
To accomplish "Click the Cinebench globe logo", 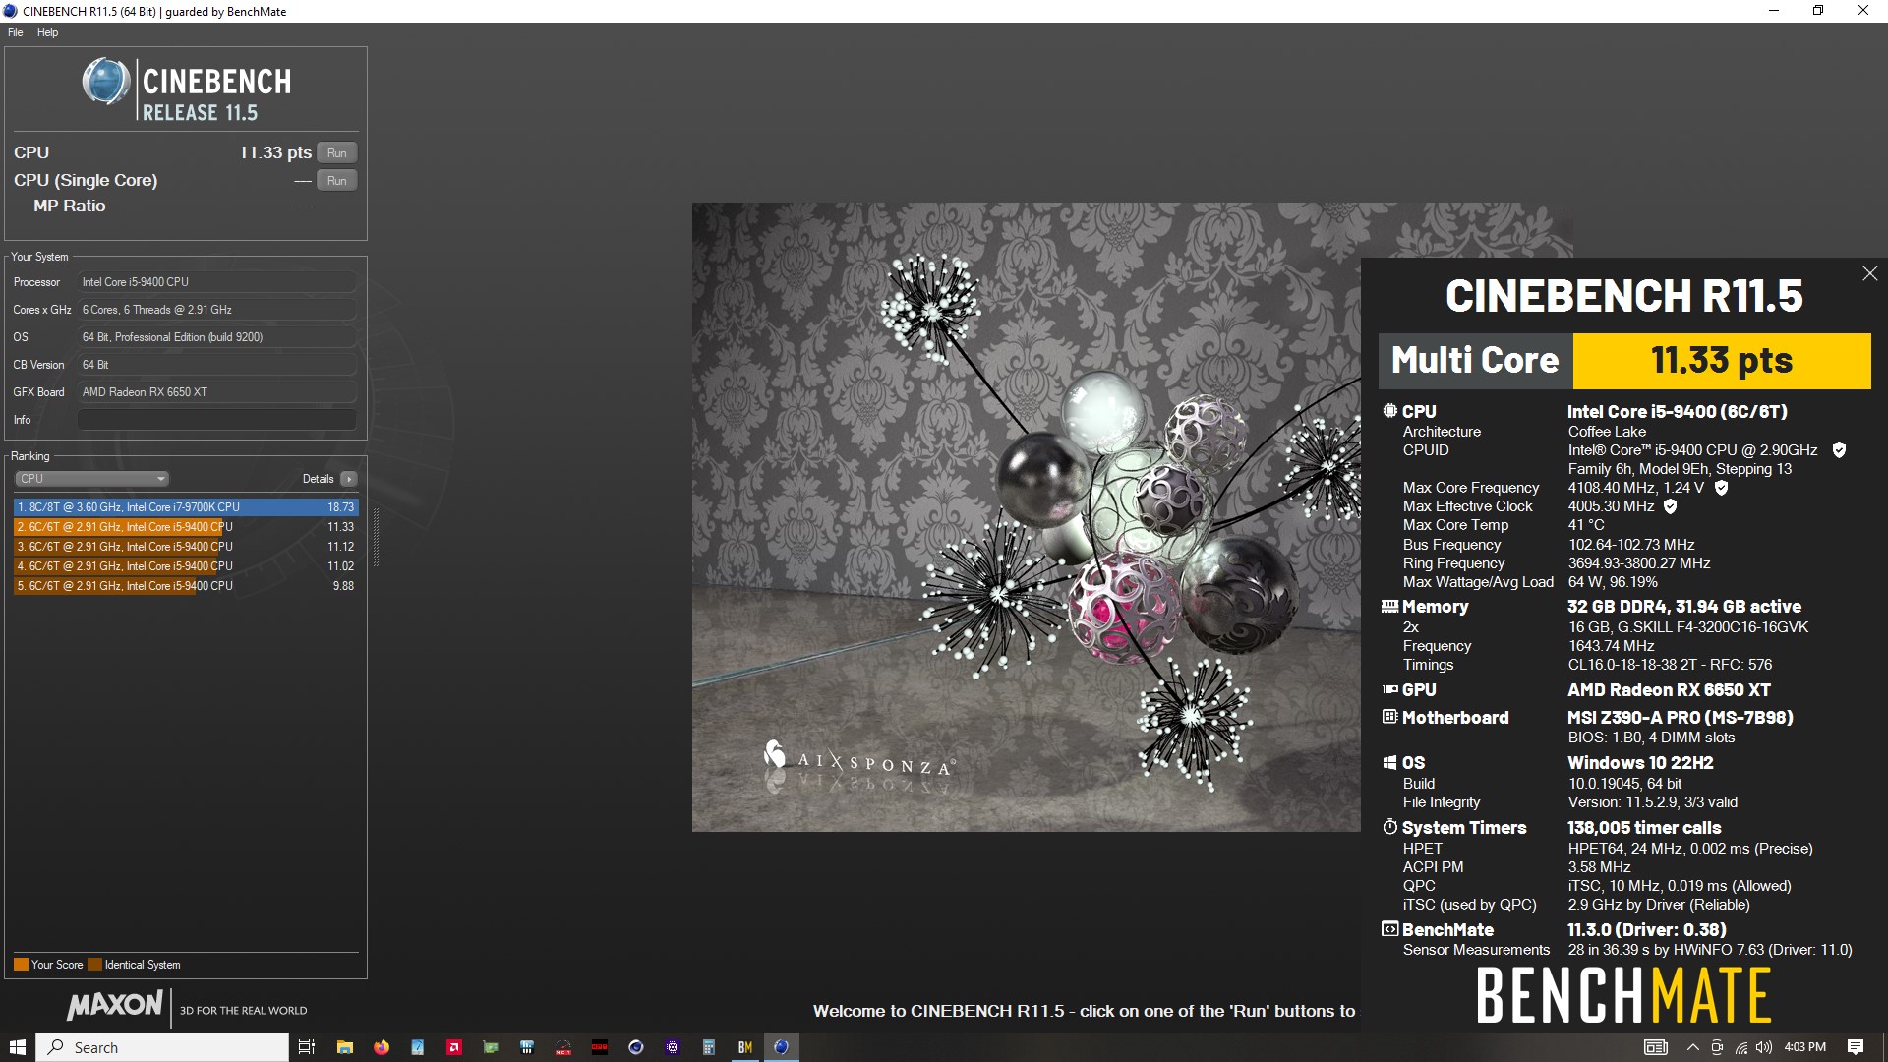I will click(x=105, y=82).
